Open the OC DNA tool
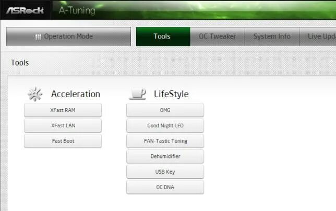This screenshot has height=211, width=336. point(165,187)
